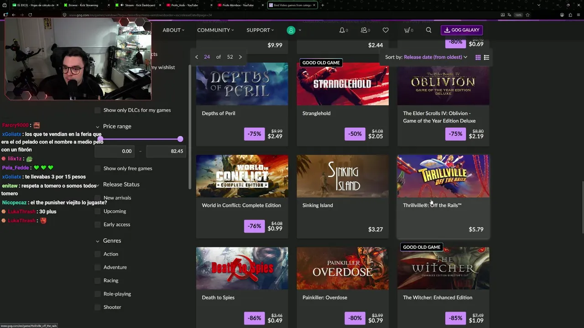Open Stranglehold game title link
Viewport: 584px width, 328px height.
tap(316, 113)
